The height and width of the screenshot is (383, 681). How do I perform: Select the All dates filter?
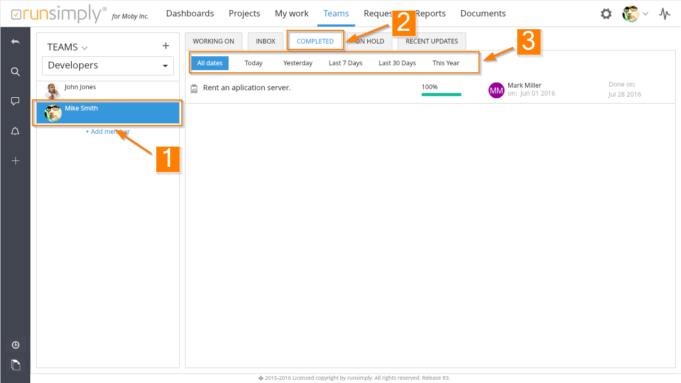click(x=210, y=63)
